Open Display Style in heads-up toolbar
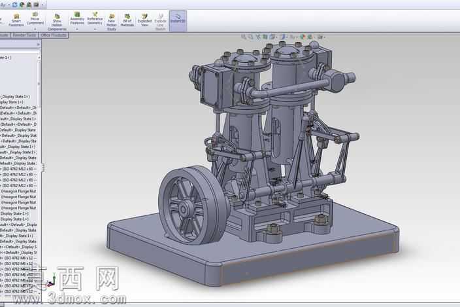Image resolution: width=460 pixels, height=307 pixels. (283, 37)
